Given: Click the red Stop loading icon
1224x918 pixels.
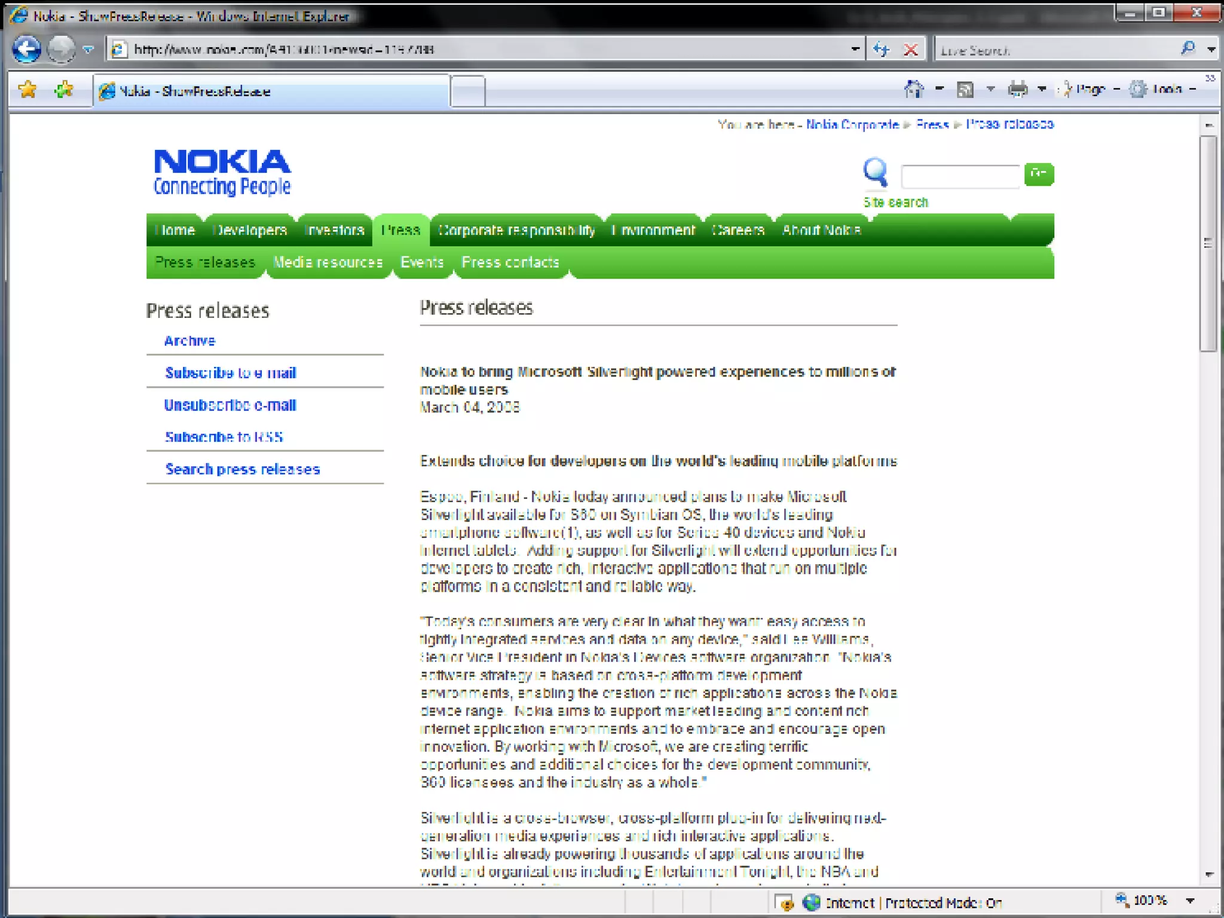Looking at the screenshot, I should [x=910, y=50].
